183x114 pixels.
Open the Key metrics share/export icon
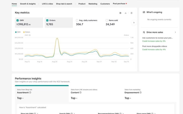[x=120, y=13]
